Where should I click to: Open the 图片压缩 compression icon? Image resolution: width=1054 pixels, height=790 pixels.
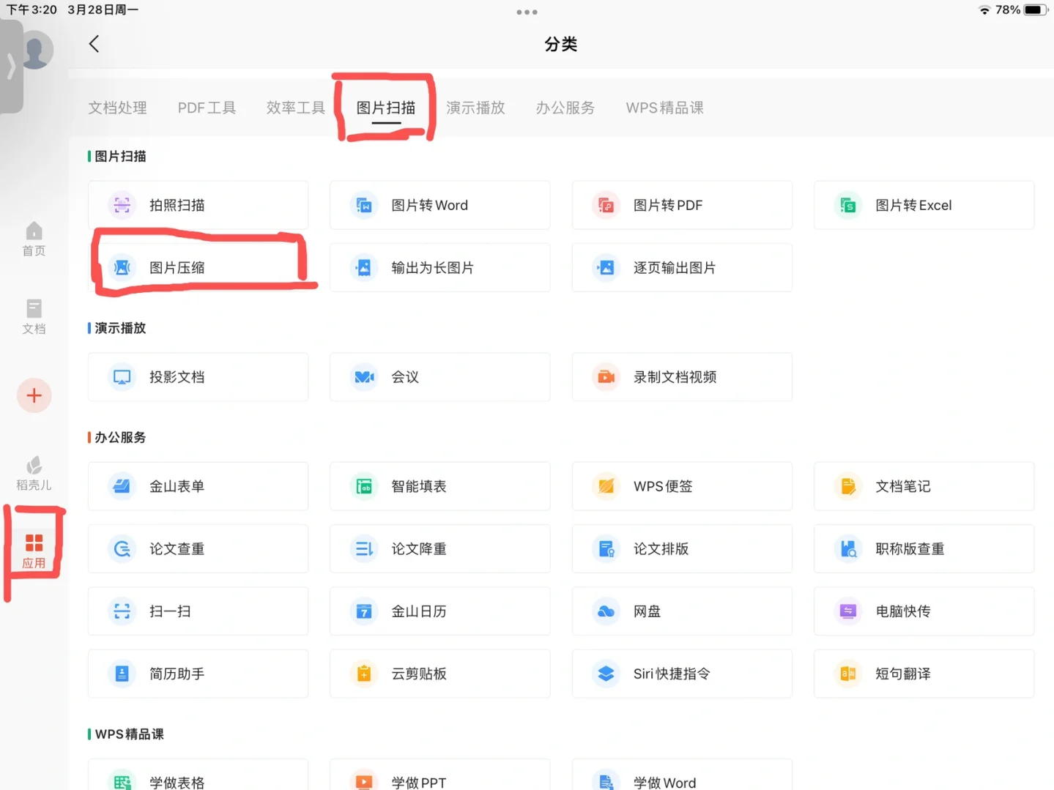pos(122,267)
